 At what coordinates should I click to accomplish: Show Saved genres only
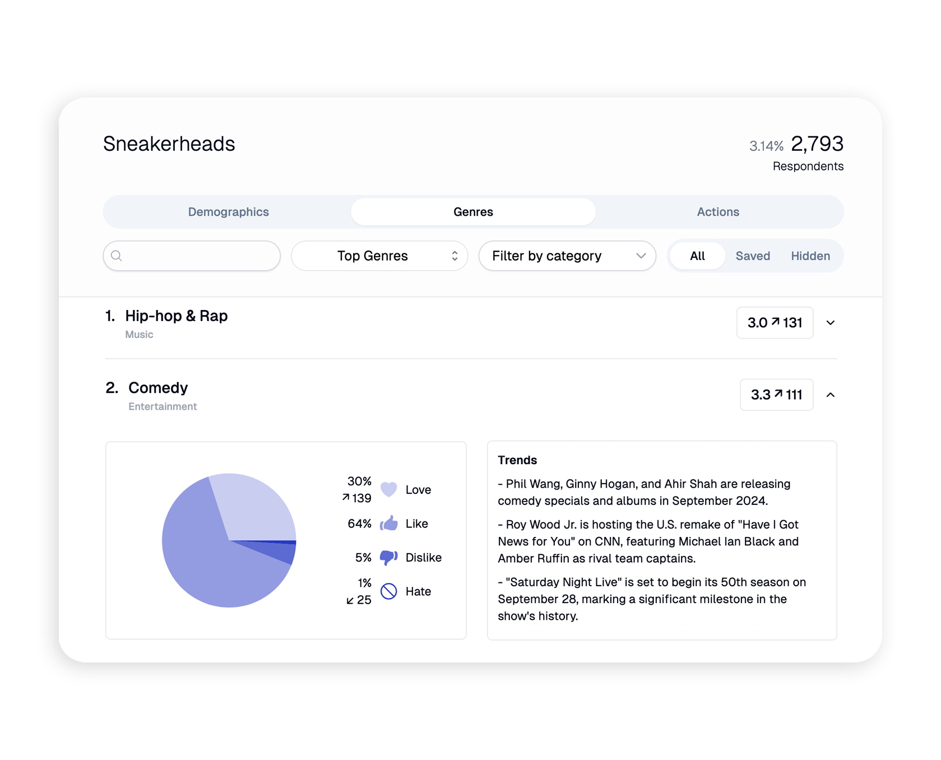(753, 256)
